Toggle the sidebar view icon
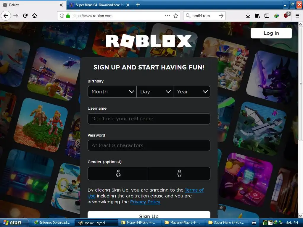 pos(267,16)
